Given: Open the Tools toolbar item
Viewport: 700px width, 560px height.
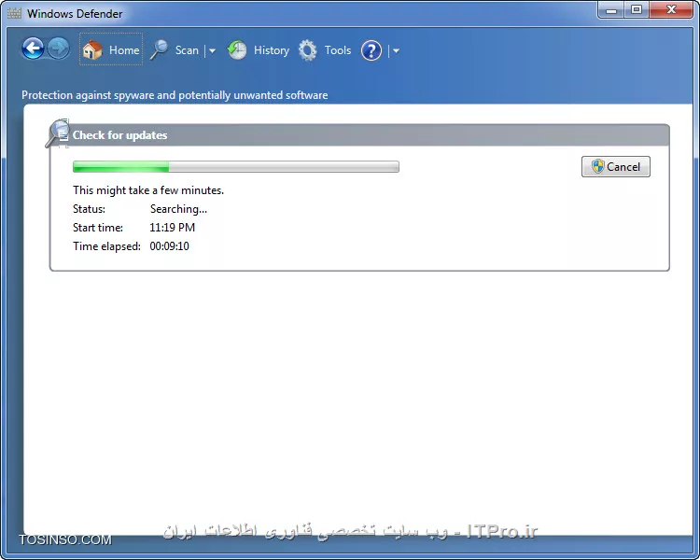Looking at the screenshot, I should click(x=338, y=50).
